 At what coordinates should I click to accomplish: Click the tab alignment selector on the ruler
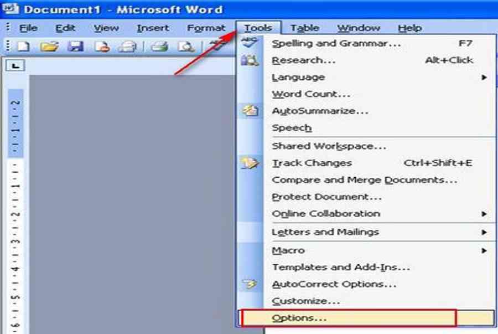(x=15, y=66)
